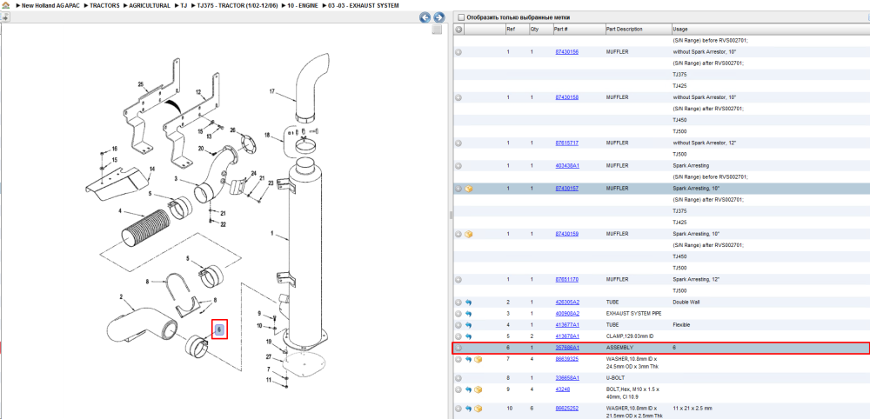Select 'EXHAUST SYSTEM PIPE' description cell
The image size is (870, 419).
(633, 314)
